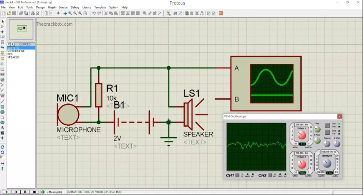Toggle the Dual/X-Y display mode button

pyautogui.click(x=327, y=132)
